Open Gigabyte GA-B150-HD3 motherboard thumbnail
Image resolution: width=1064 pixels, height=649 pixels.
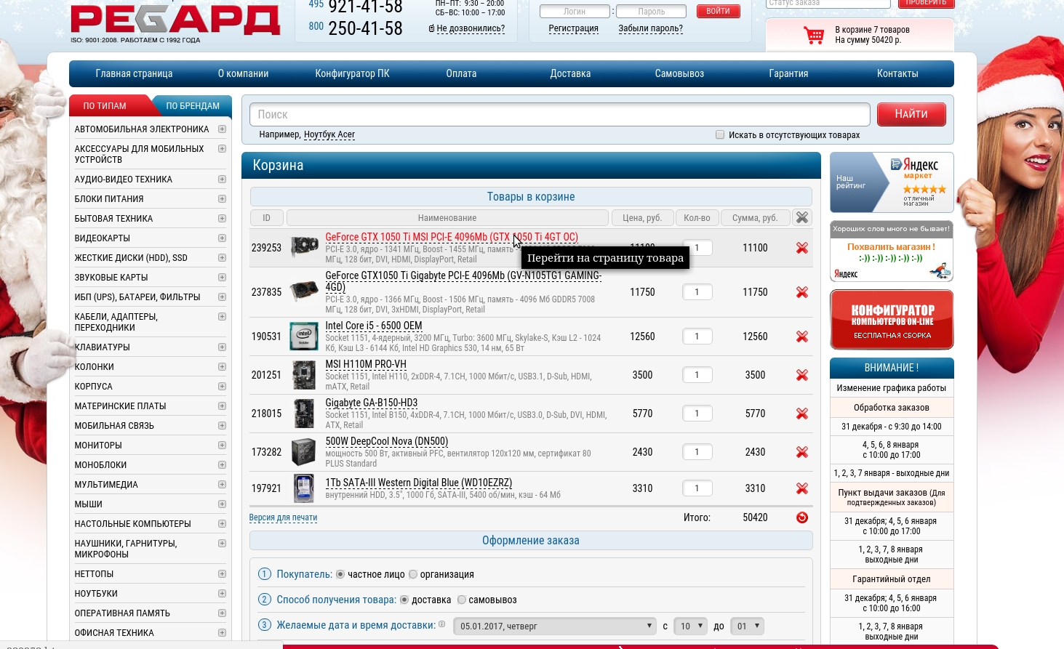pos(304,414)
